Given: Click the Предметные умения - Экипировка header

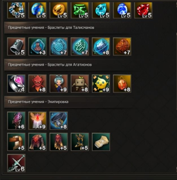Looking at the screenshot, I should point(38,102).
